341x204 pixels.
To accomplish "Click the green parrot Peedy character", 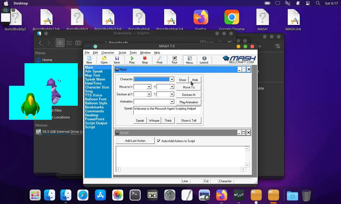I will tap(30, 106).
